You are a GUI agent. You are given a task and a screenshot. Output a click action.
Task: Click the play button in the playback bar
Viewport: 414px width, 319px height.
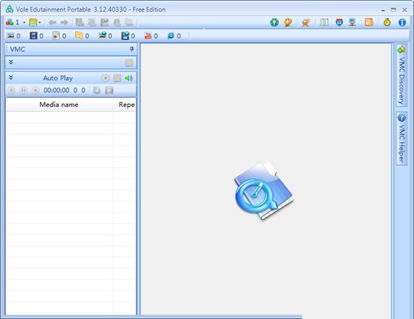pyautogui.click(x=11, y=90)
